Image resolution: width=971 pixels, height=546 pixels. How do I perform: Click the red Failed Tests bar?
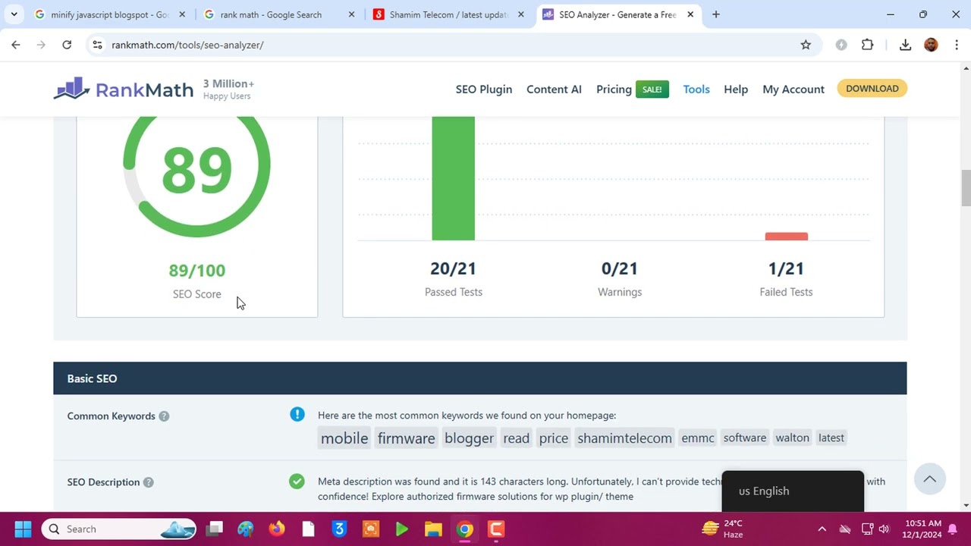(x=787, y=237)
